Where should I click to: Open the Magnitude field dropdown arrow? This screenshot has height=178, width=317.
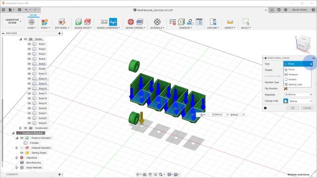(311, 94)
